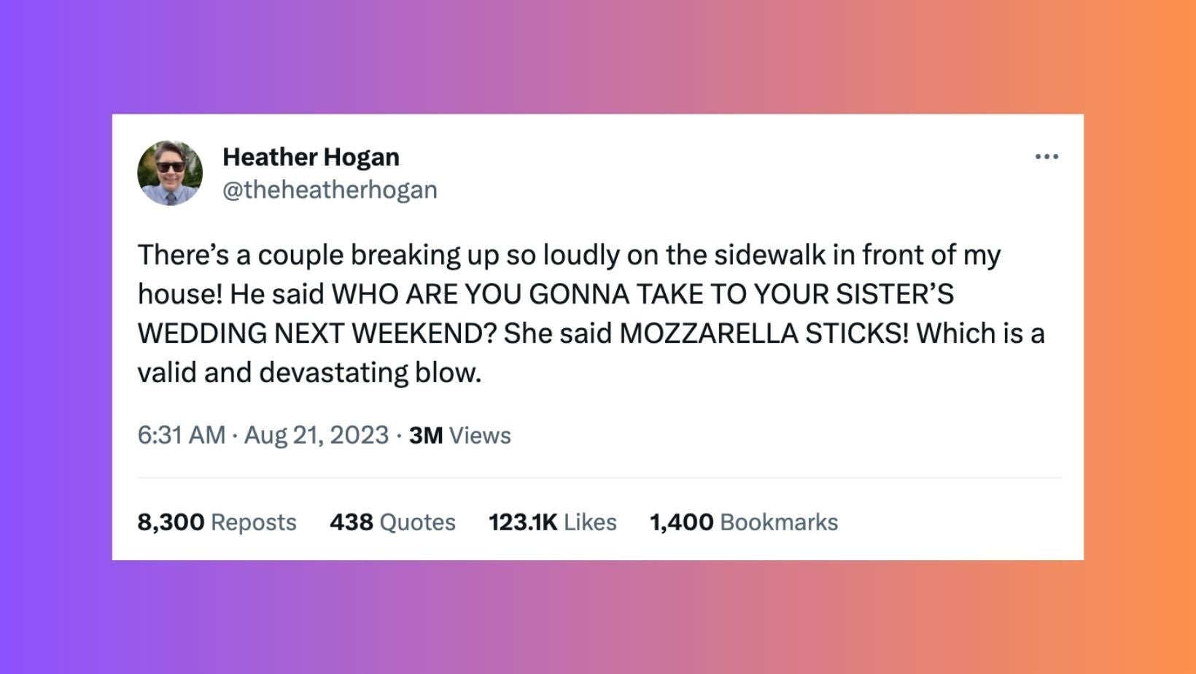Open the three-dot more options menu
This screenshot has height=674, width=1196.
(1046, 157)
